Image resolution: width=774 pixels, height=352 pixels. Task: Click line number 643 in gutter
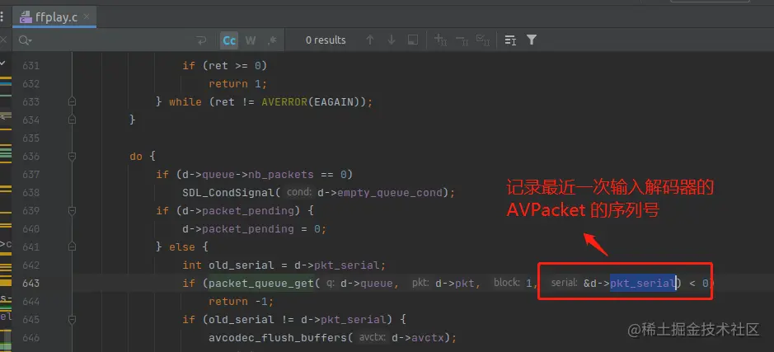pyautogui.click(x=30, y=284)
